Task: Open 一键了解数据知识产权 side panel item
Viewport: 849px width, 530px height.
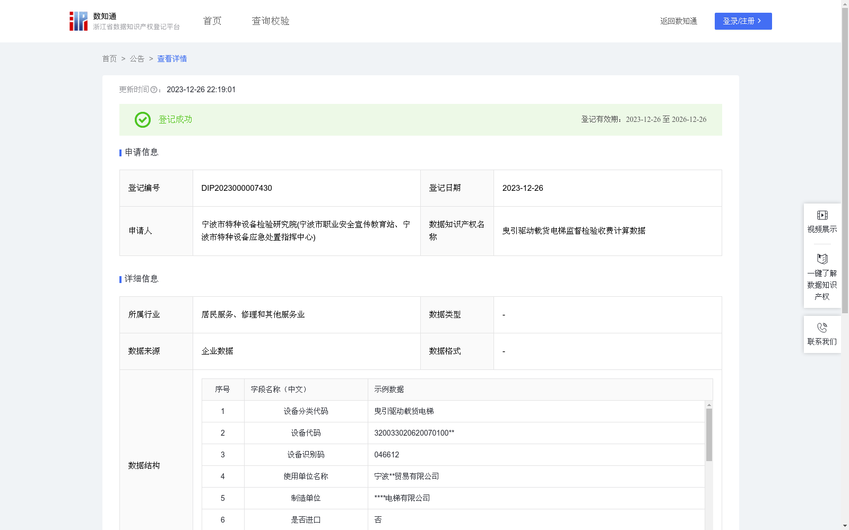Action: pos(822,277)
